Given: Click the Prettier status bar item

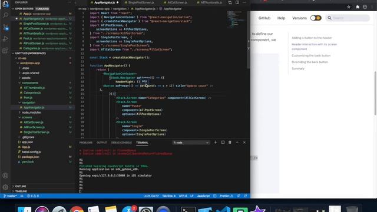Looking at the screenshot, I should click(x=226, y=196).
